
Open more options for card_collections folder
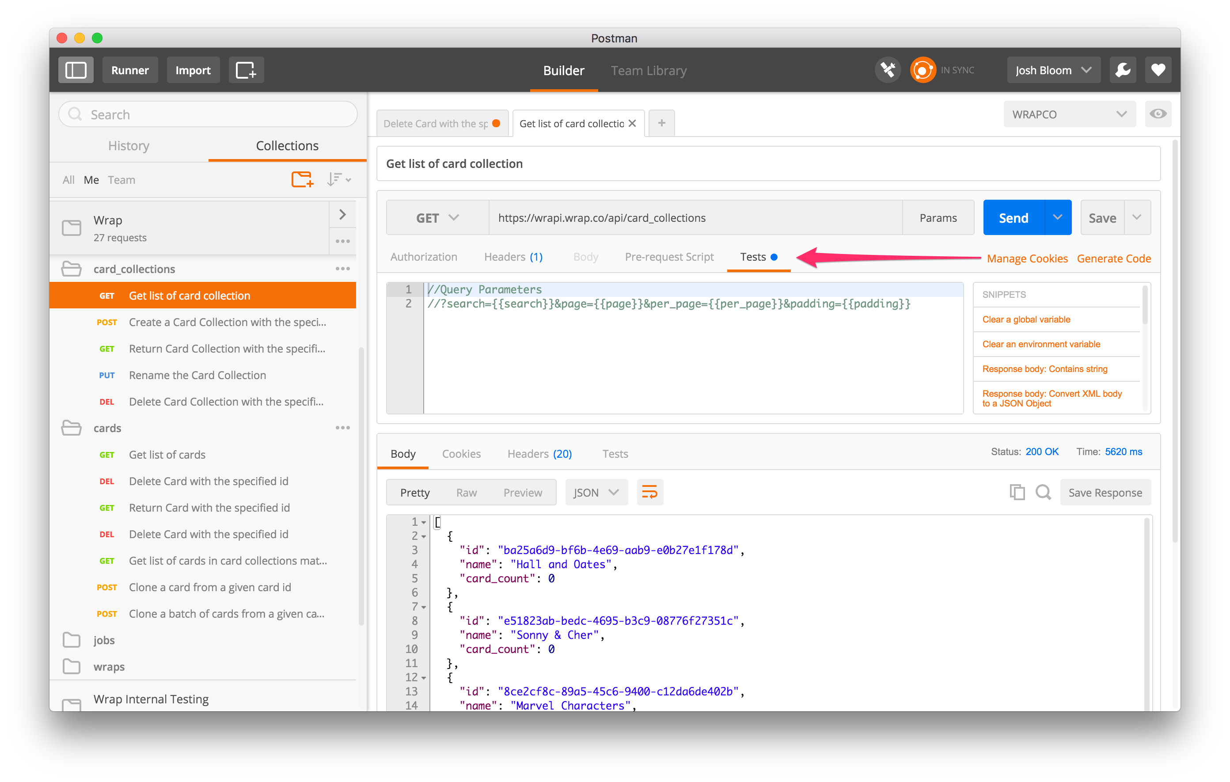coord(343,269)
